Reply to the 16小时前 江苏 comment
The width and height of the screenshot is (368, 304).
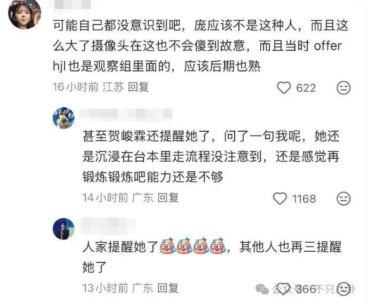click(138, 87)
